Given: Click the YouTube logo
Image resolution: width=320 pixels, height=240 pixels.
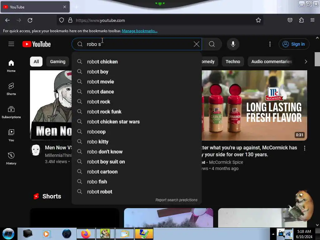Looking at the screenshot, I should (37, 44).
